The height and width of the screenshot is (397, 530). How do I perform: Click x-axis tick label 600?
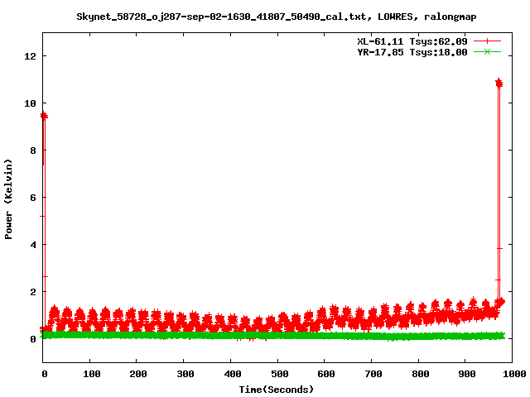click(326, 374)
